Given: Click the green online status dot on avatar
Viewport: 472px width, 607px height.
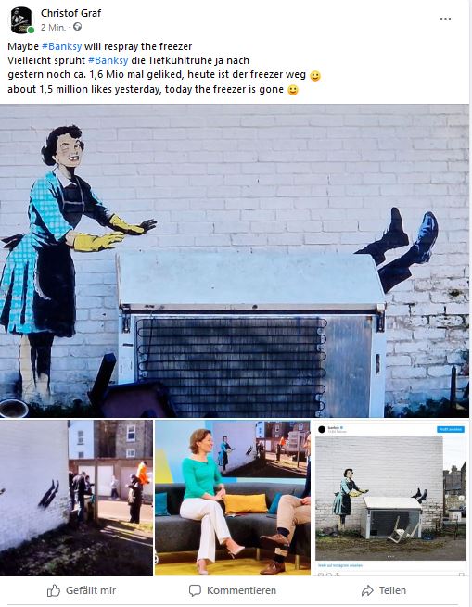Looking at the screenshot, I should [31, 31].
